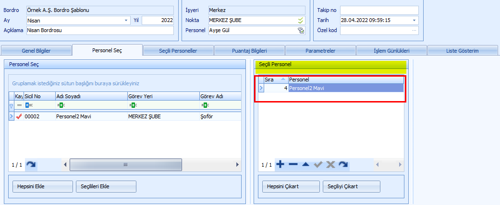Click the refresh arrow below Personel Seç grid
This screenshot has height=205, width=500.
pyautogui.click(x=31, y=164)
